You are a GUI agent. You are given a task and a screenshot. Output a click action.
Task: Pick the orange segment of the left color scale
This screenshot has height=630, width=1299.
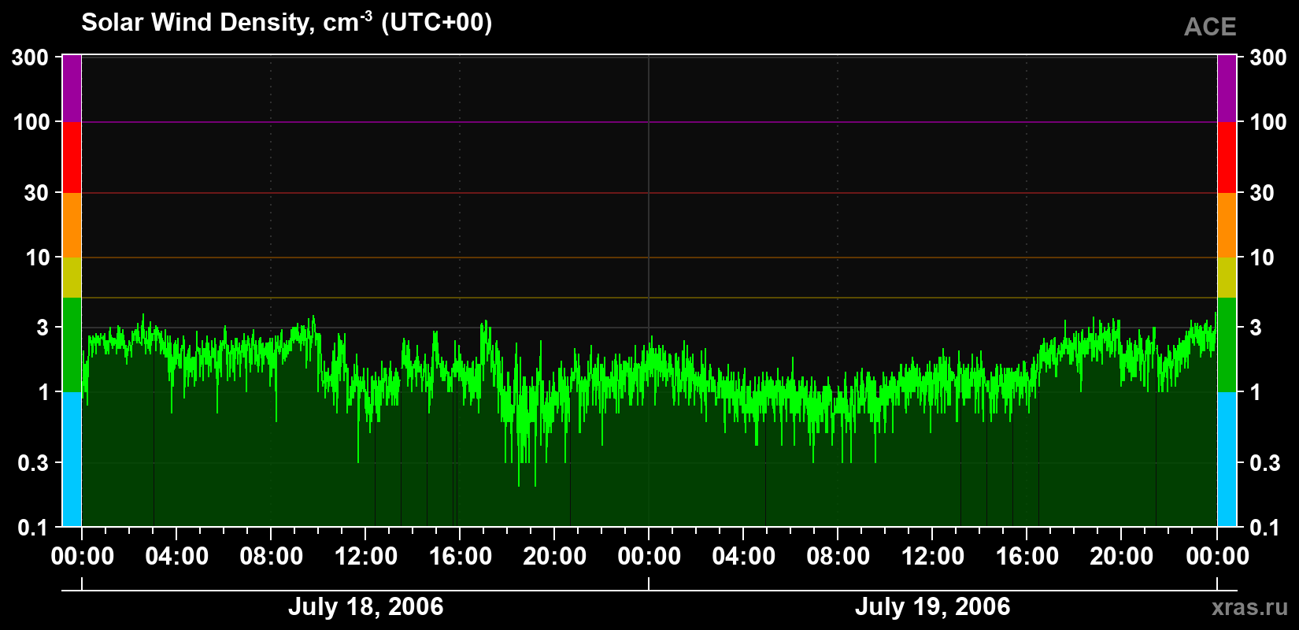click(x=72, y=225)
